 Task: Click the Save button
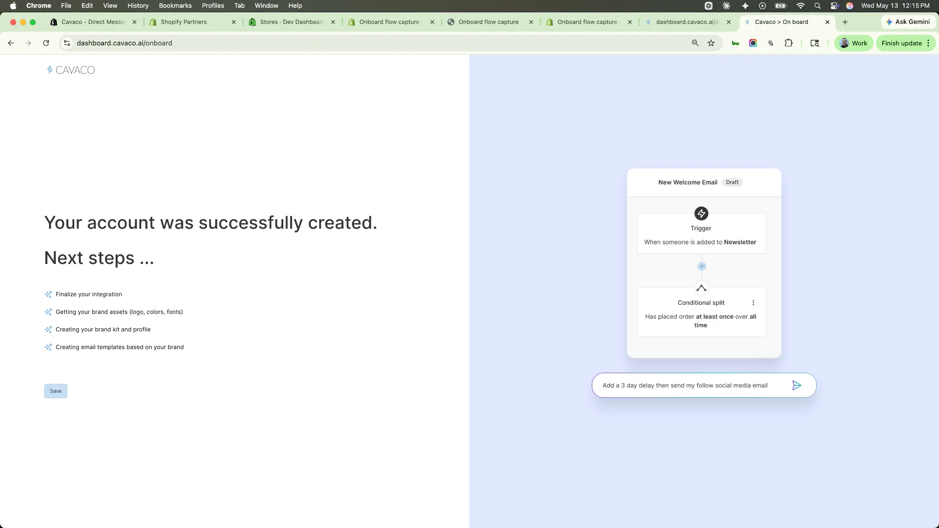(x=55, y=391)
